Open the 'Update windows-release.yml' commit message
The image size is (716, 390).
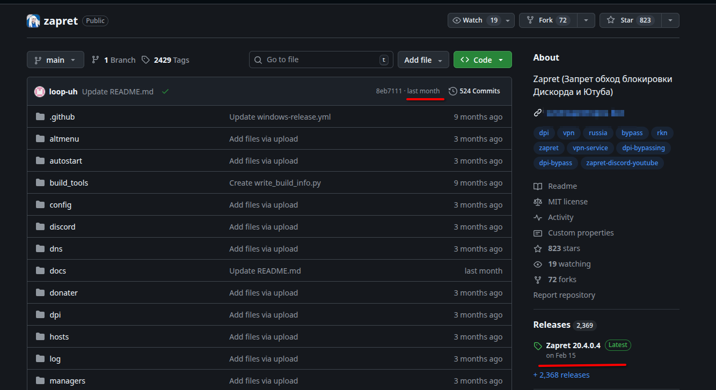point(280,117)
